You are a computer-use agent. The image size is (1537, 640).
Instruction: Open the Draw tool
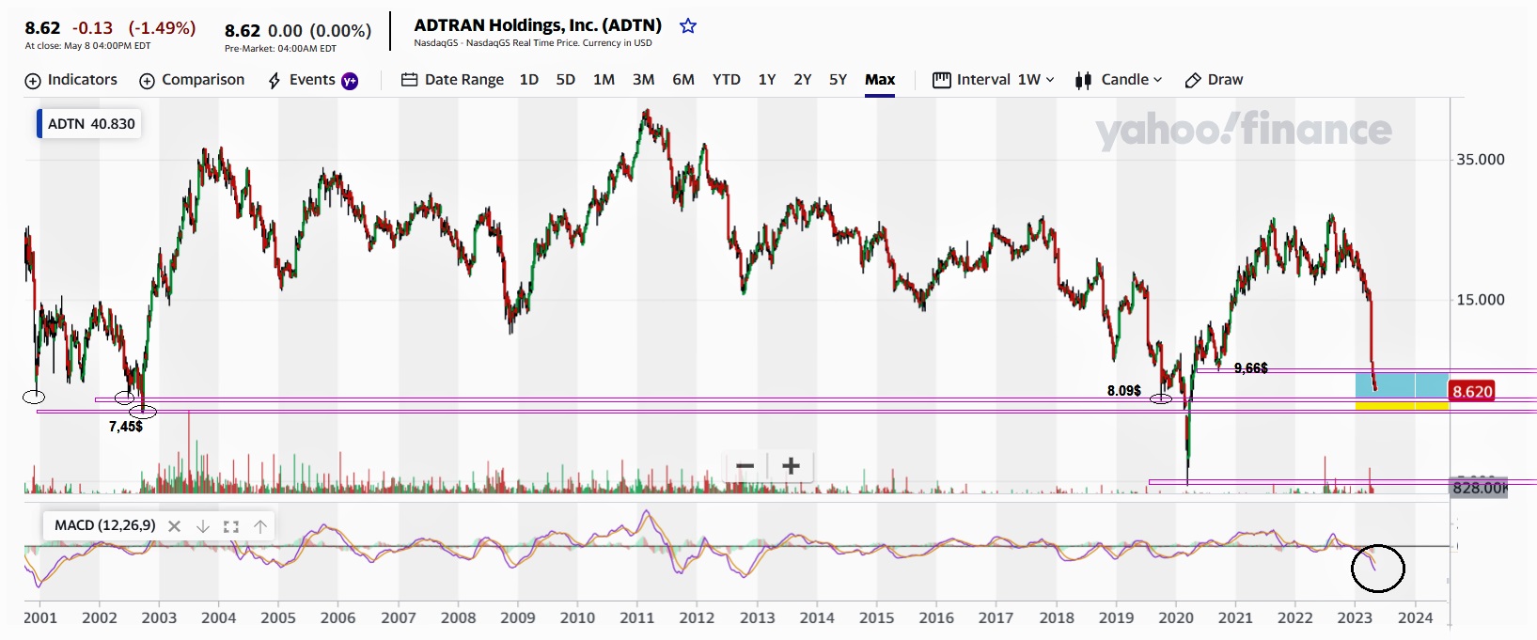click(1214, 80)
